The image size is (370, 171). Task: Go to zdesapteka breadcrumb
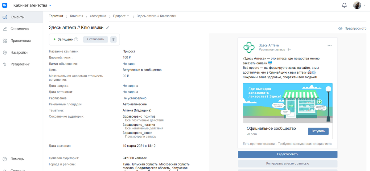point(98,16)
